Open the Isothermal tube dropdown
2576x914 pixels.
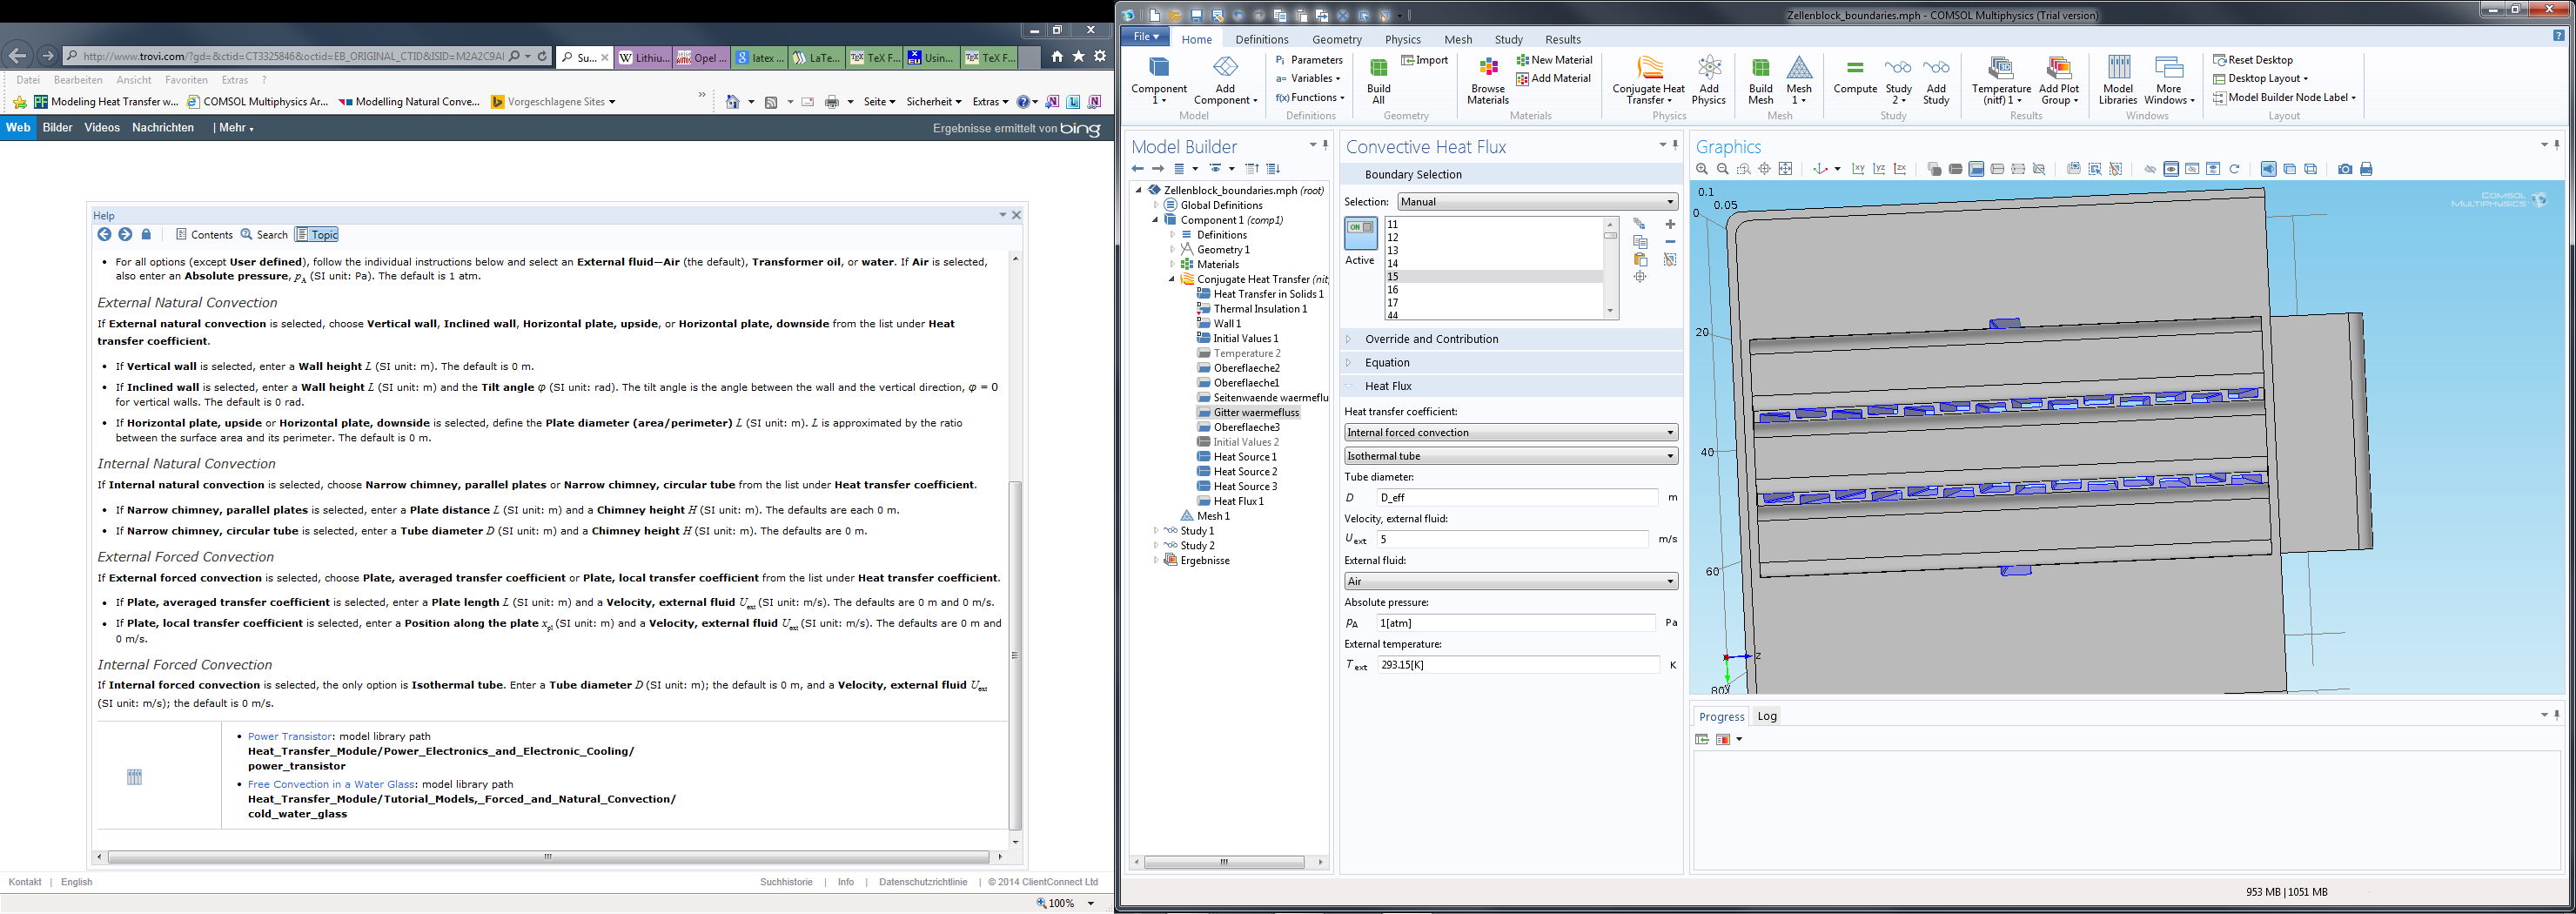[x=1511, y=456]
